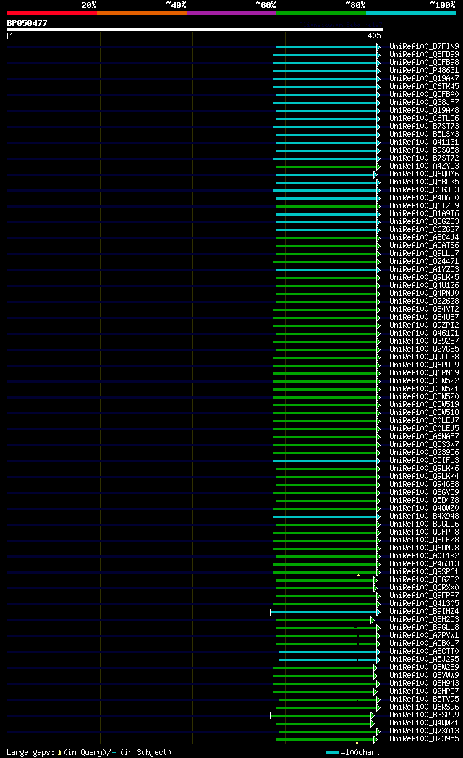Click the yellow query gap marker under UniRef100_Q9SP61

pos(358,575)
